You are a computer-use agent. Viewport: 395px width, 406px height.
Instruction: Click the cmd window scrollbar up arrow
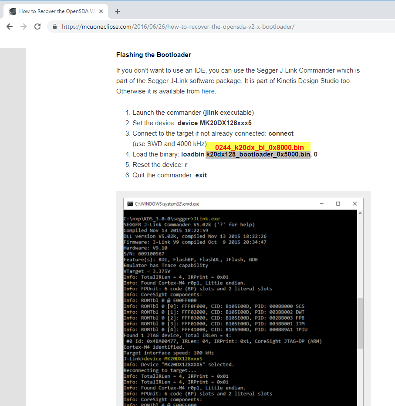click(360, 213)
